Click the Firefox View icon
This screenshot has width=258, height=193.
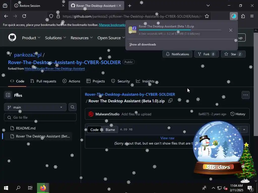(5, 6)
